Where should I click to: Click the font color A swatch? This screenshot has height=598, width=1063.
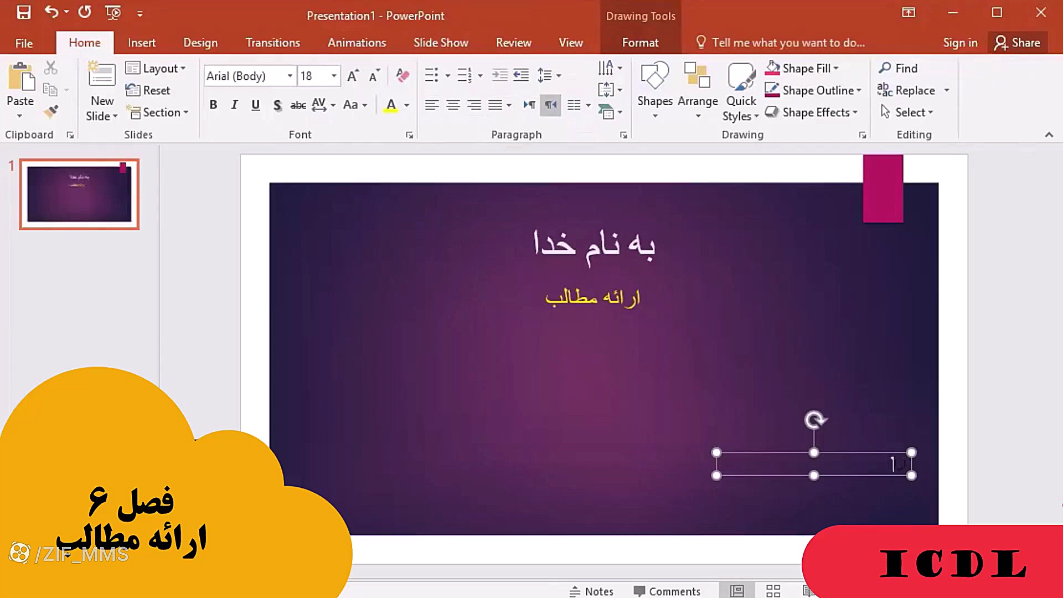coord(391,105)
